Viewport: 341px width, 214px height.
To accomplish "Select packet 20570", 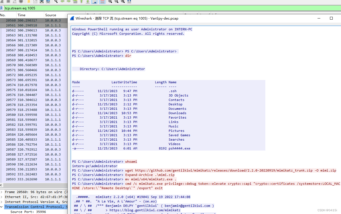I will tap(34, 65).
